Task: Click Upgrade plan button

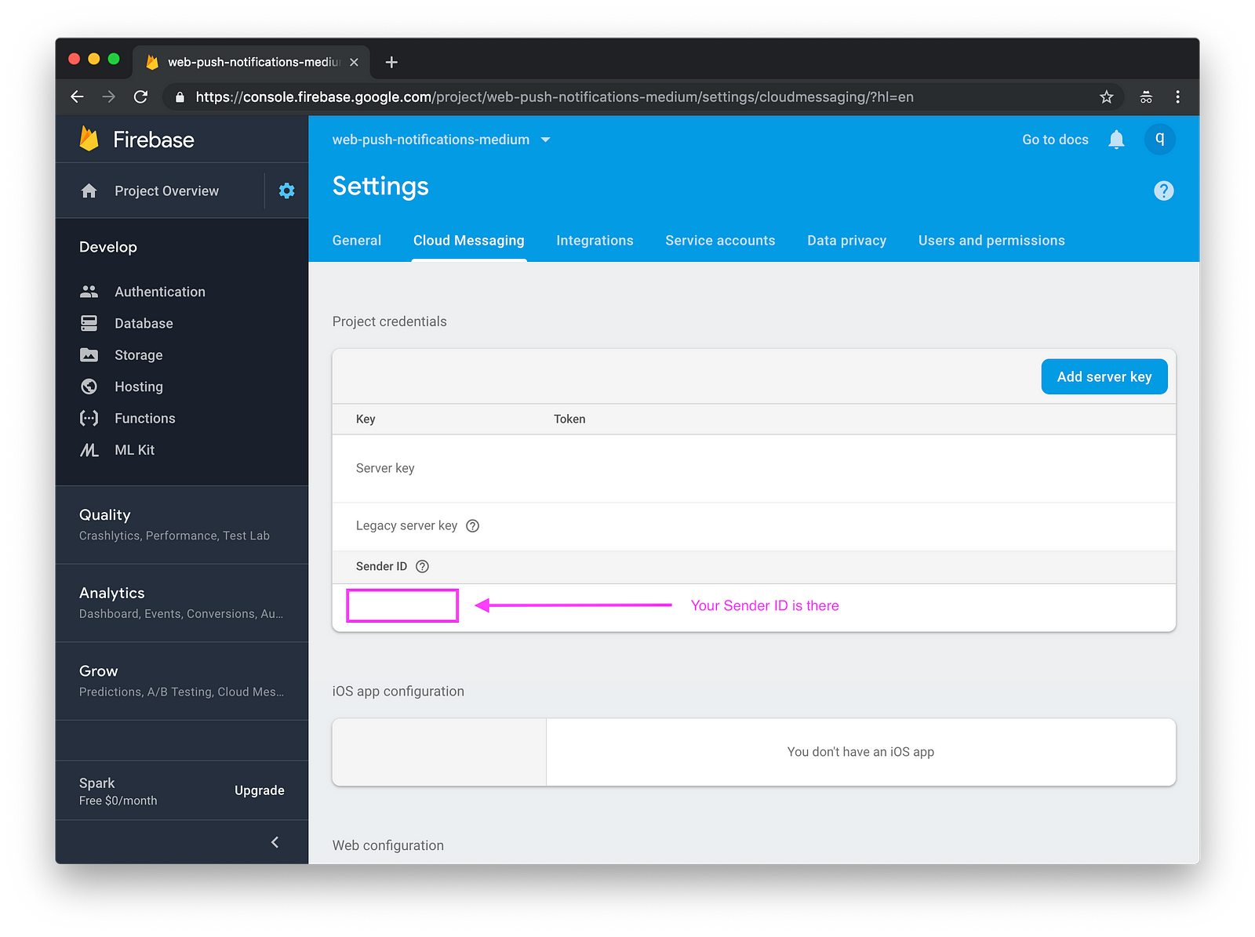Action: click(260, 790)
